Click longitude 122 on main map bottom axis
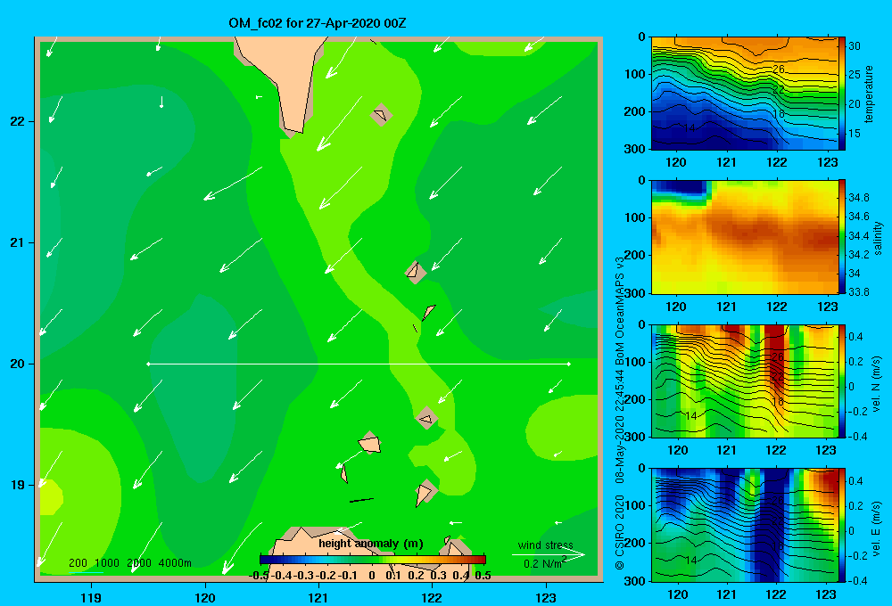892x606 pixels. (x=432, y=597)
